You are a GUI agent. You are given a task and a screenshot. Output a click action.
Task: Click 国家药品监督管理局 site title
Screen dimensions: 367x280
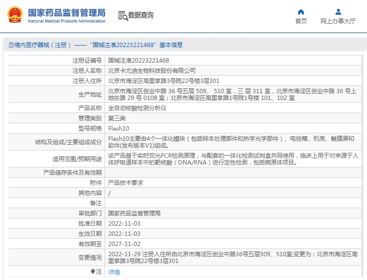[x=67, y=13]
